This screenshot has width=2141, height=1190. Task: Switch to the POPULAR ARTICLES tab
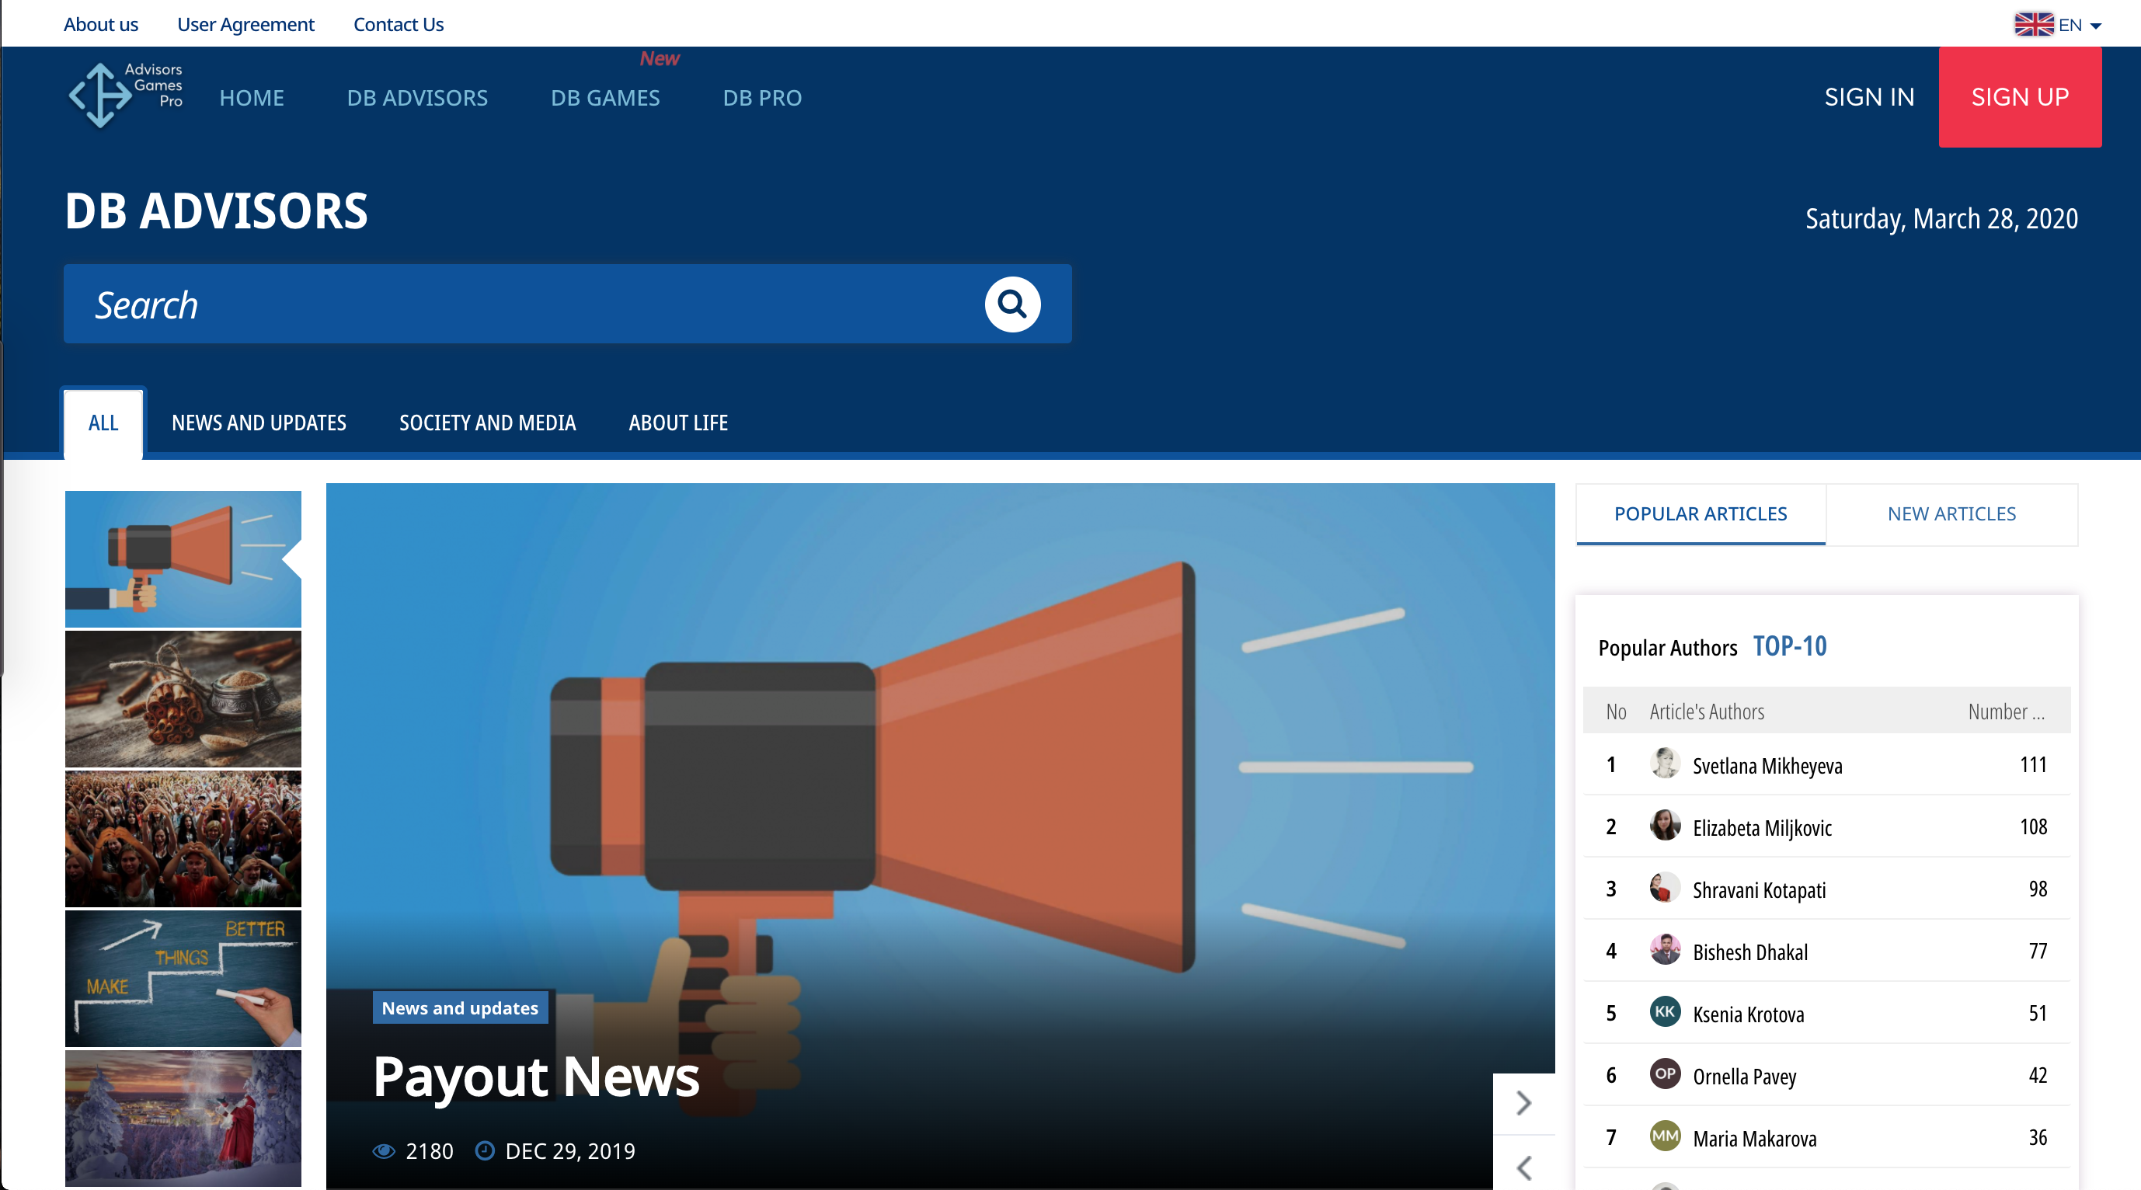click(1701, 513)
